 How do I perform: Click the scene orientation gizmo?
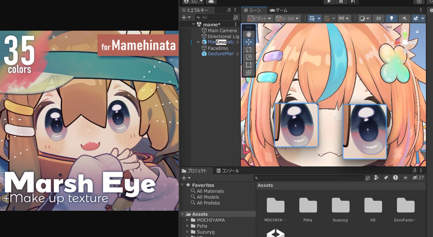coord(405,42)
